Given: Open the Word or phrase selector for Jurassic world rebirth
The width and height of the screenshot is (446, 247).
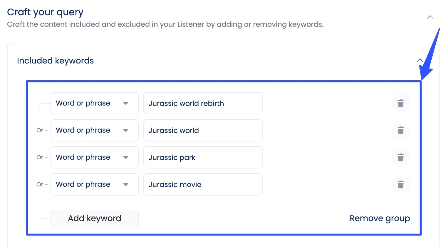Looking at the screenshot, I should point(94,103).
